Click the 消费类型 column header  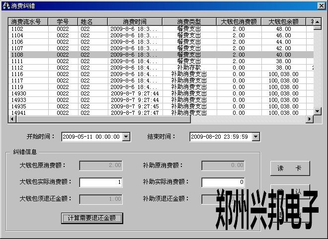[x=189, y=22]
